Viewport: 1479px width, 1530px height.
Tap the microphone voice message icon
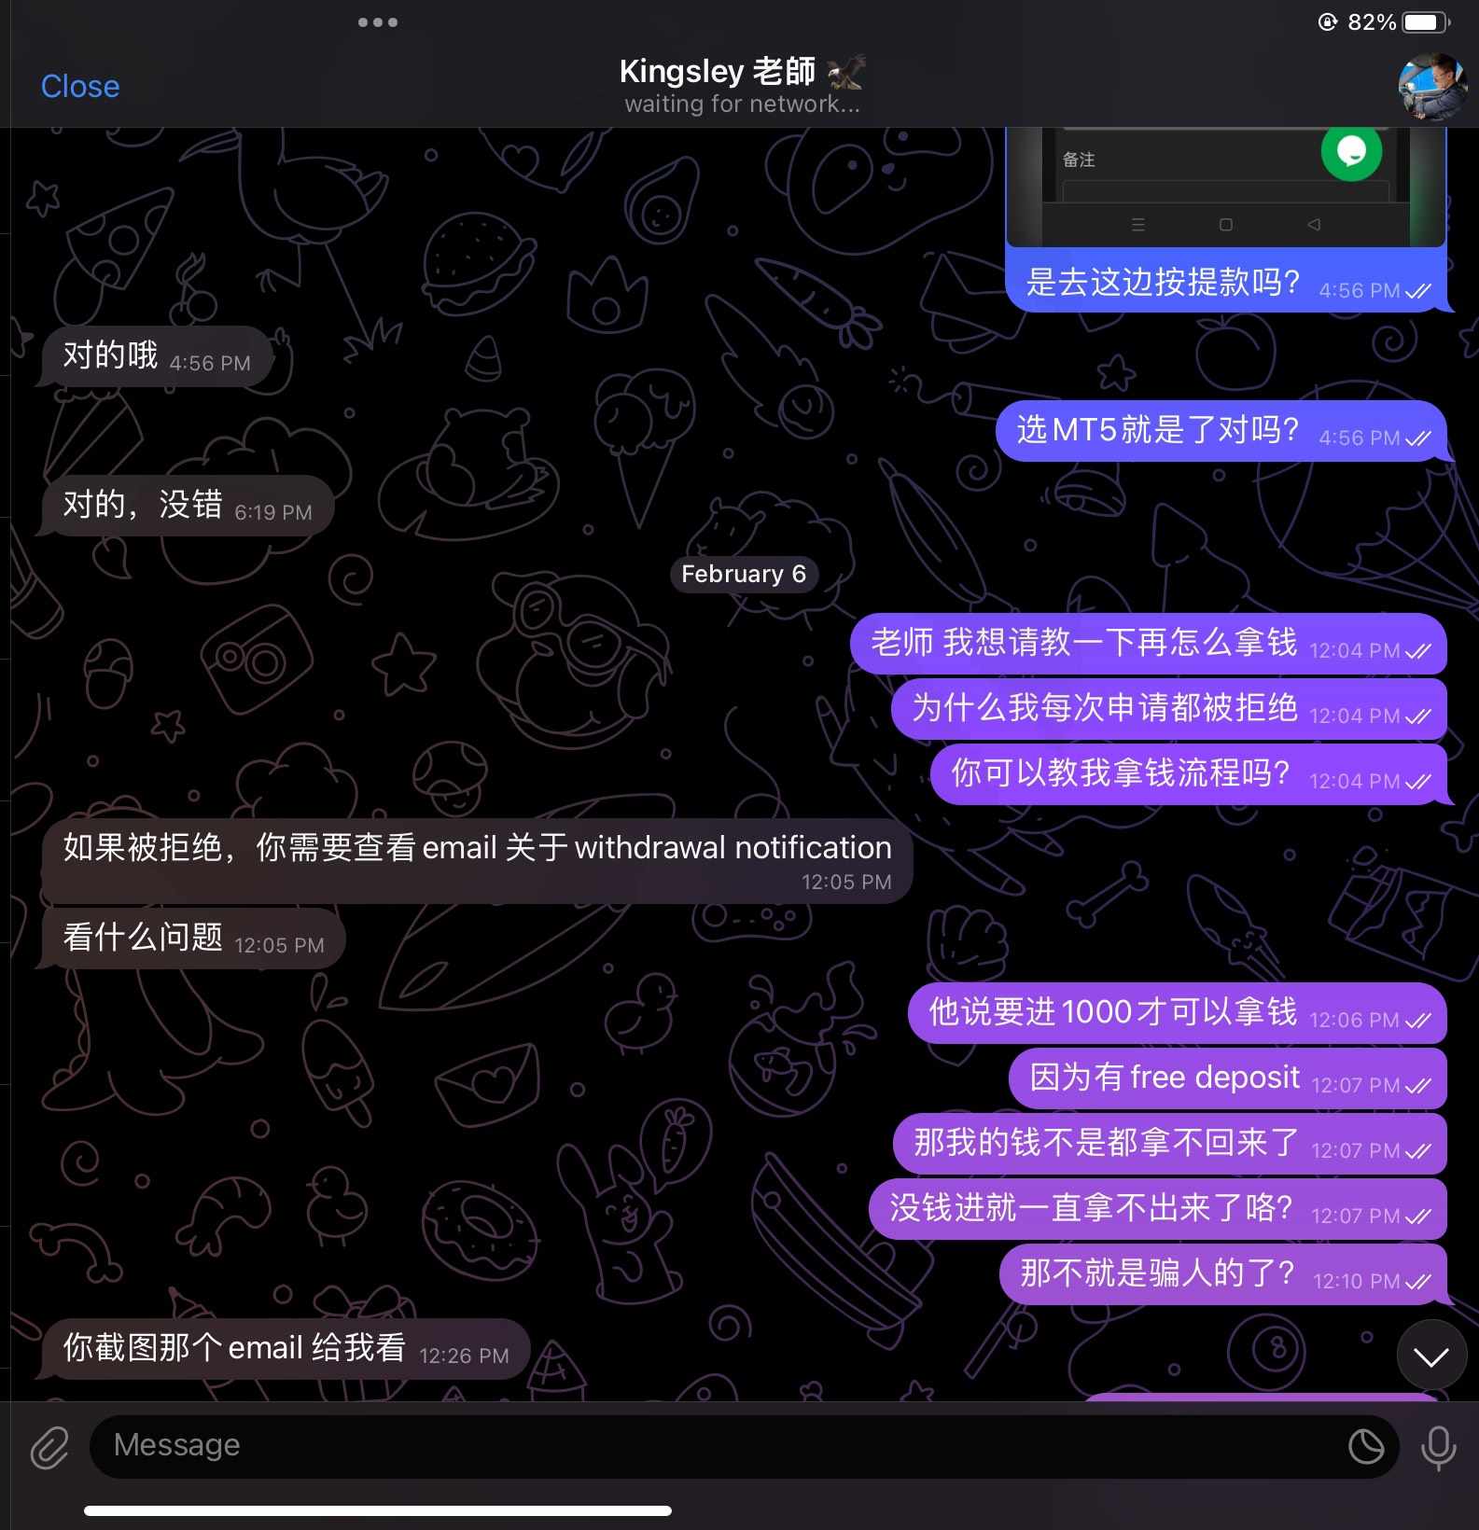[x=1438, y=1447]
